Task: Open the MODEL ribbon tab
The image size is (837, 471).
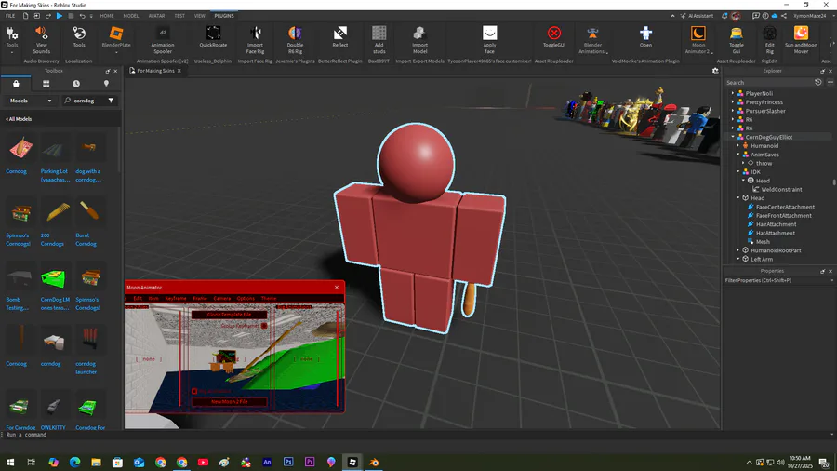Action: [x=131, y=16]
